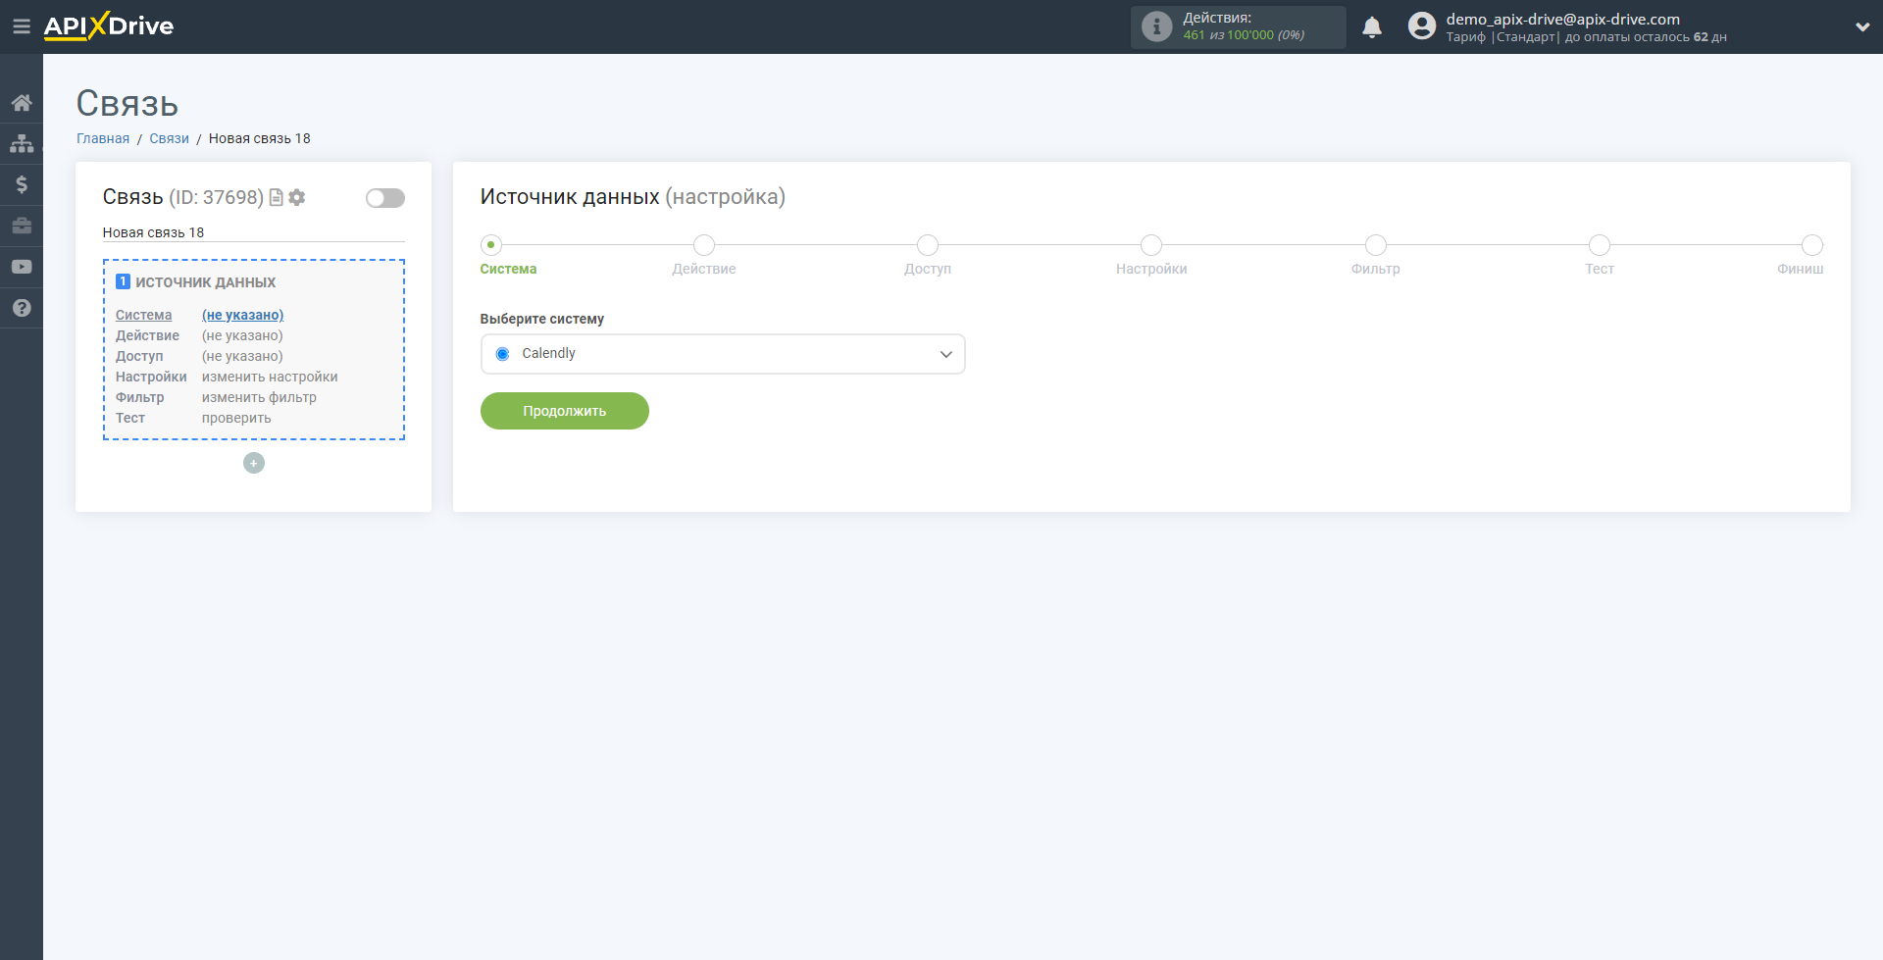This screenshot has height=960, width=1883.
Task: Click (не указано) next to Действие
Action: tap(242, 335)
